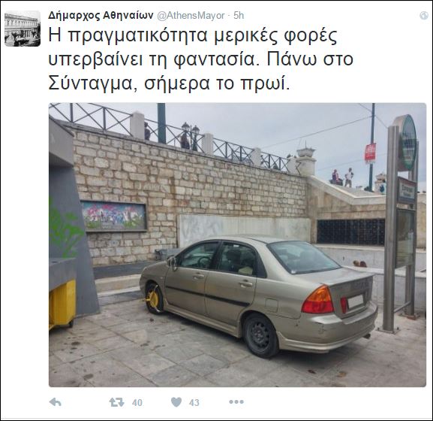Screen dimensions: 433x421
Task: Click the tweet text about Σύνταγμα
Action: 201,59
